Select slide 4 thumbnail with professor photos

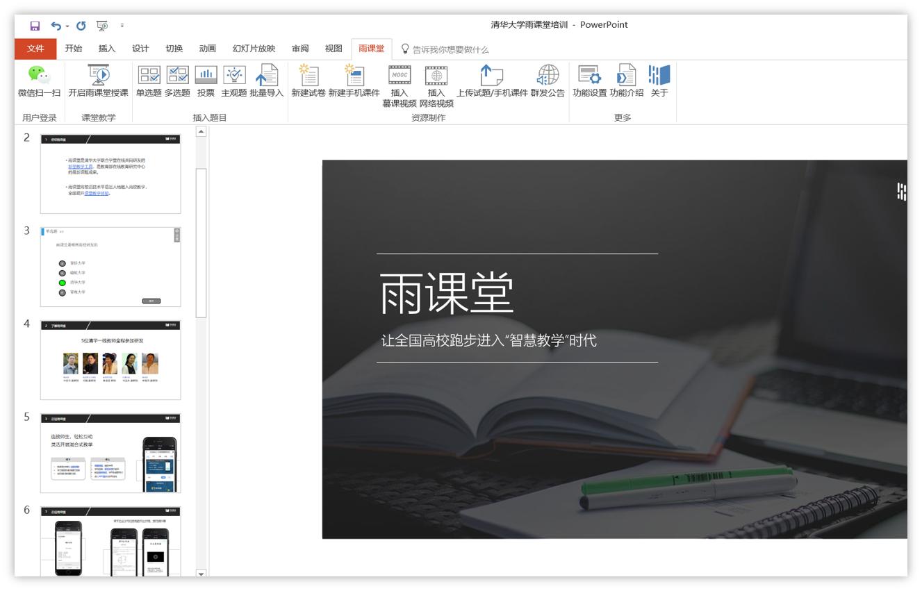(x=110, y=360)
